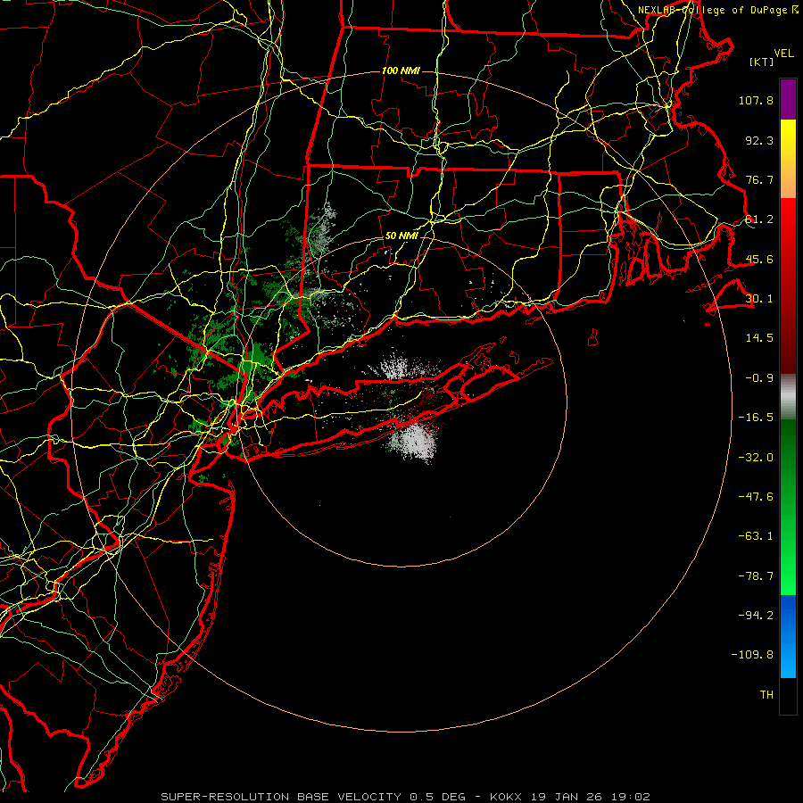
Task: Select the -0.9 legend value
Action: tap(759, 378)
